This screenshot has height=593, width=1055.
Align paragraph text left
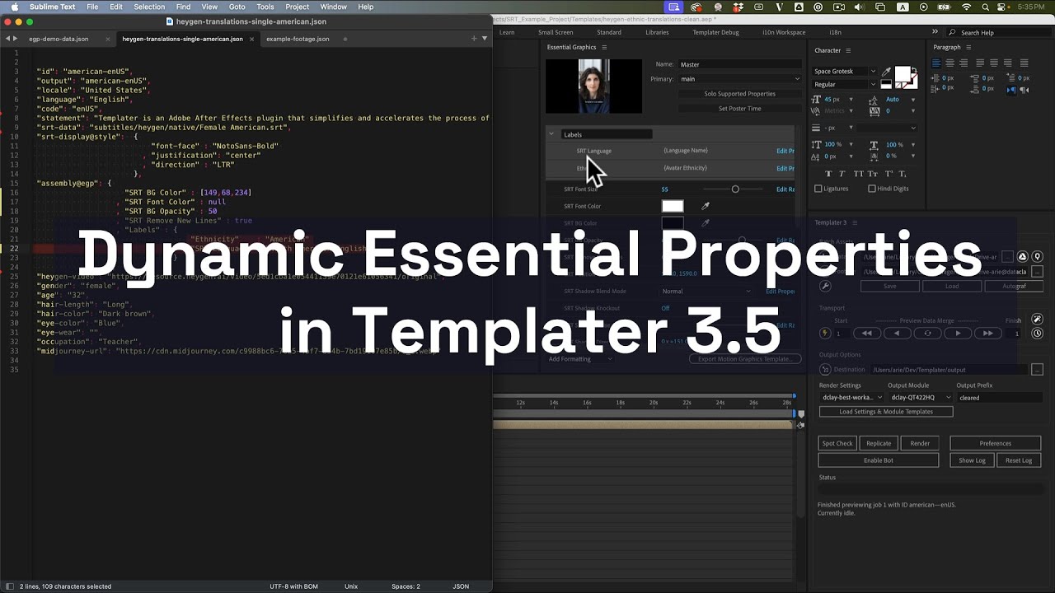(937, 63)
